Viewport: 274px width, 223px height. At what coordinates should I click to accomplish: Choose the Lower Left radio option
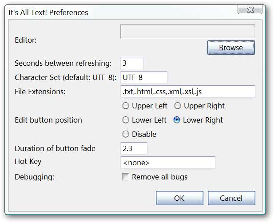click(x=126, y=120)
